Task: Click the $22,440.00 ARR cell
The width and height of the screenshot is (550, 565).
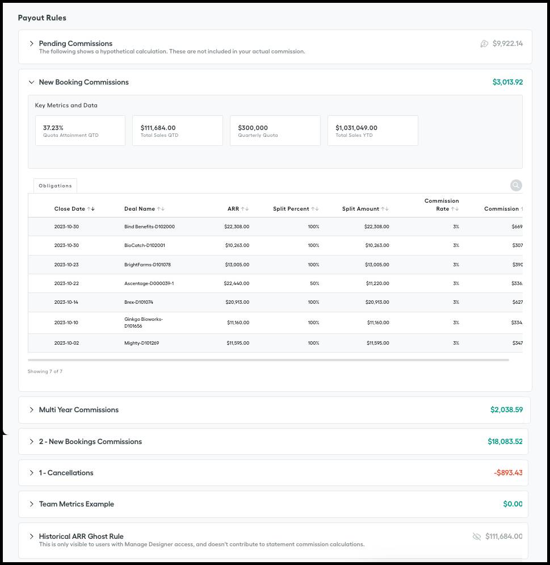Action: pos(236,283)
